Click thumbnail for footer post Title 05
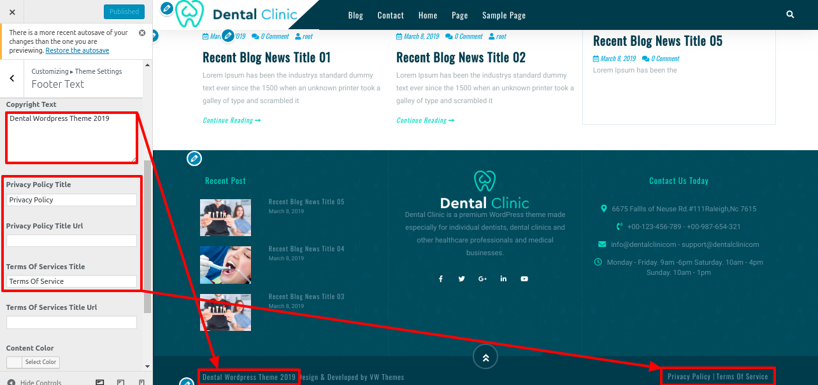 point(226,218)
